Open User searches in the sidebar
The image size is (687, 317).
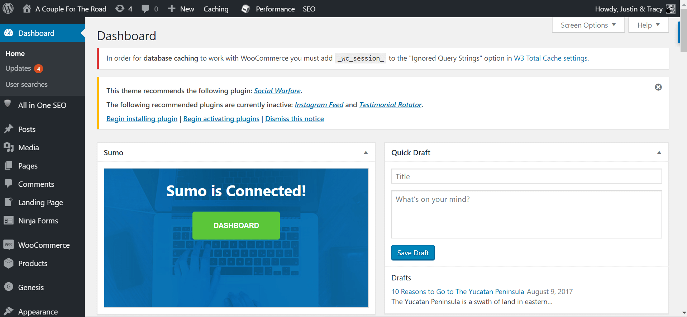tap(27, 84)
